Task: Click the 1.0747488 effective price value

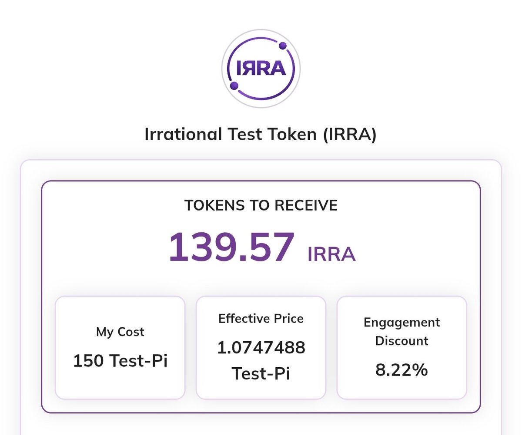Action: point(261,347)
